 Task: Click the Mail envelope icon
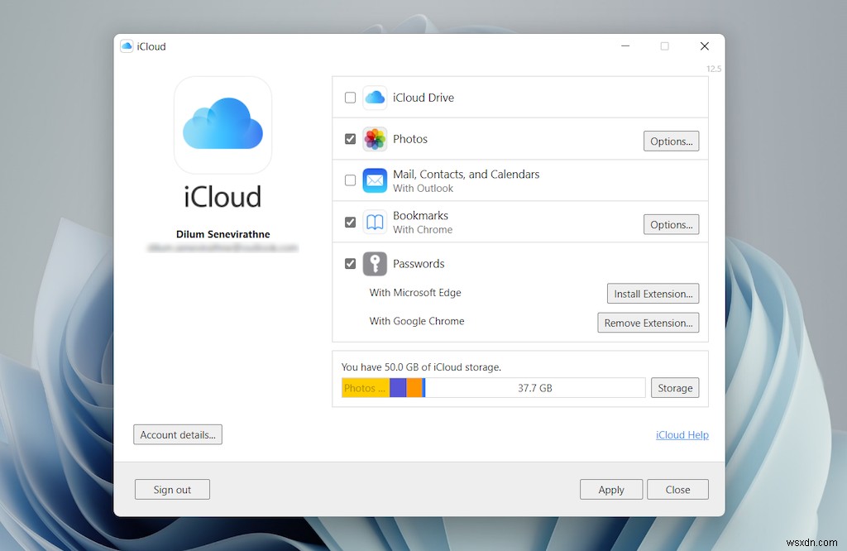click(375, 180)
